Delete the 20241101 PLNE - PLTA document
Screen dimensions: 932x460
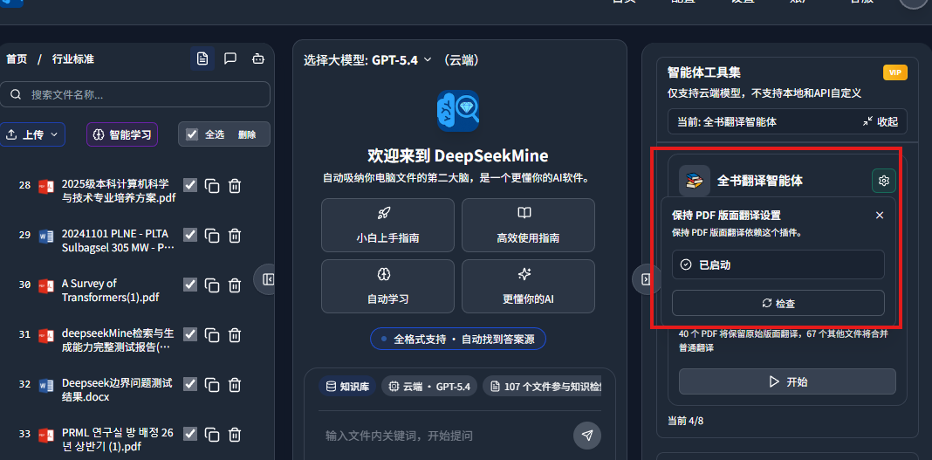(235, 236)
